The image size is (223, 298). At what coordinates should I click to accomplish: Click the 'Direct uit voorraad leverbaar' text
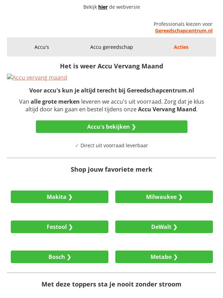[x=114, y=146]
